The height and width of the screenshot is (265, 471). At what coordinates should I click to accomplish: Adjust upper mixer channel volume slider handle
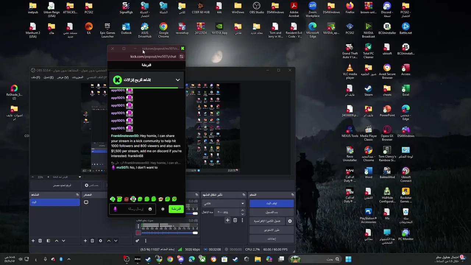(x=195, y=213)
